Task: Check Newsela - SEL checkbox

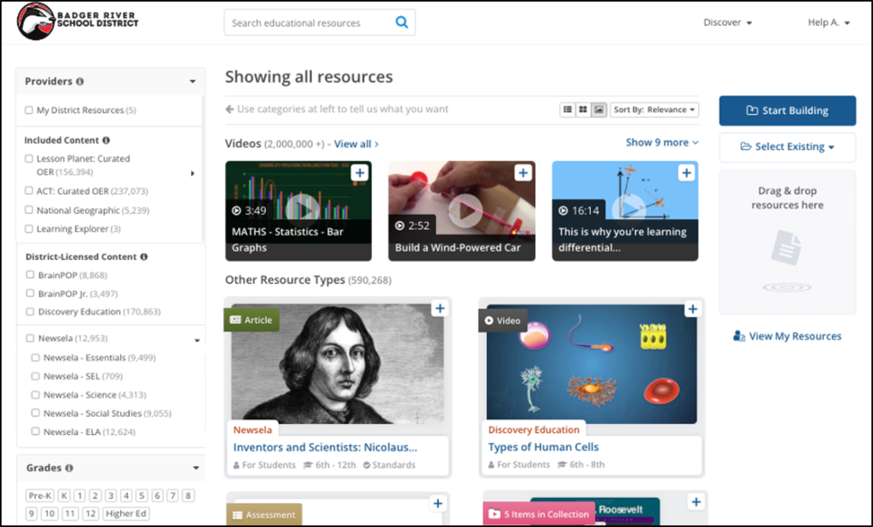Action: [x=36, y=376]
